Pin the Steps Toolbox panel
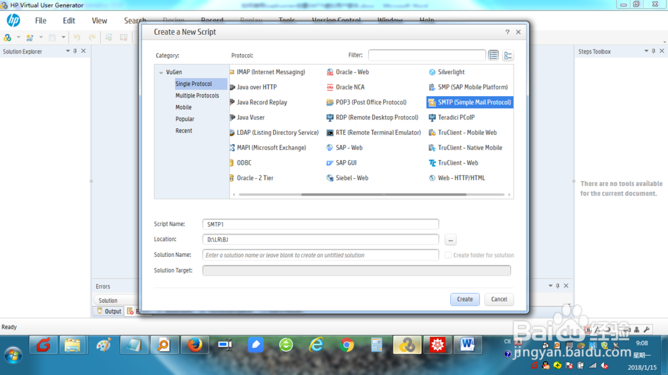668x375 pixels. tap(653, 51)
